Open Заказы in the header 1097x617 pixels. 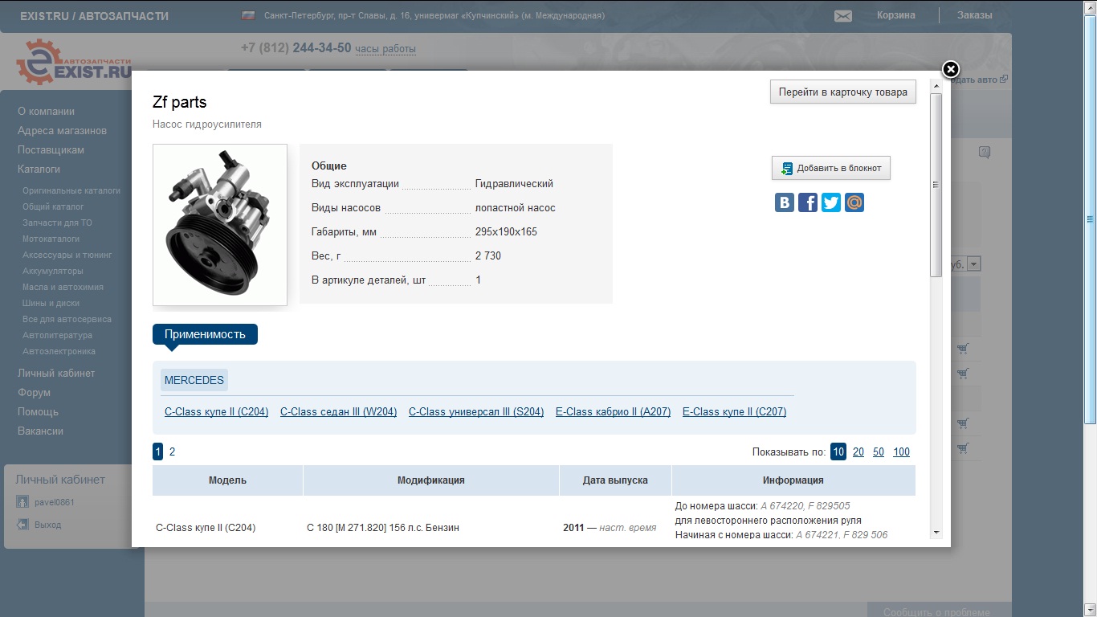975,15
